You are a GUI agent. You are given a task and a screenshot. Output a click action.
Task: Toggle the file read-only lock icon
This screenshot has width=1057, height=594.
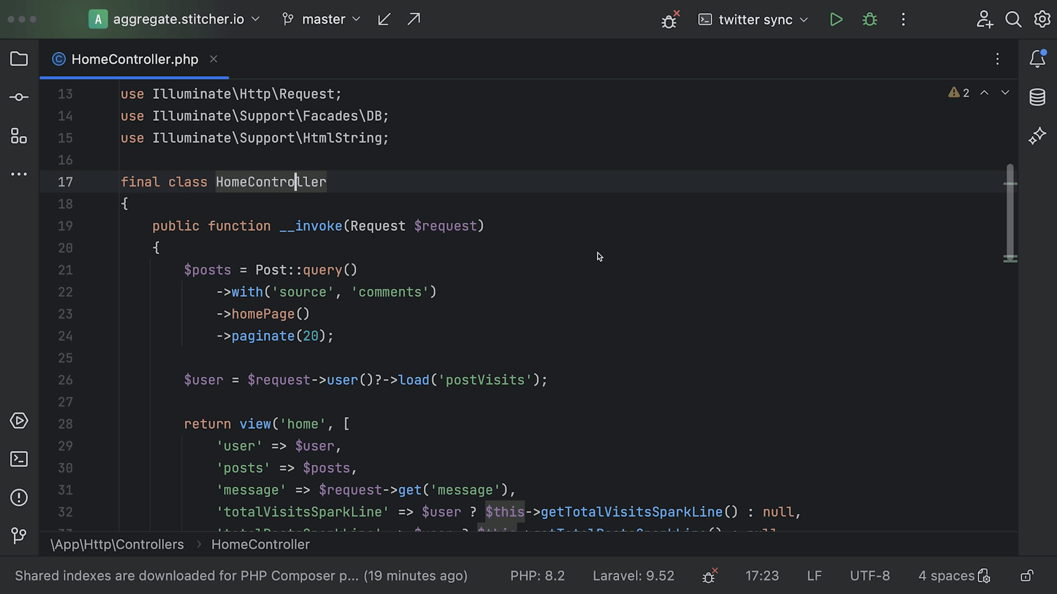click(1027, 576)
